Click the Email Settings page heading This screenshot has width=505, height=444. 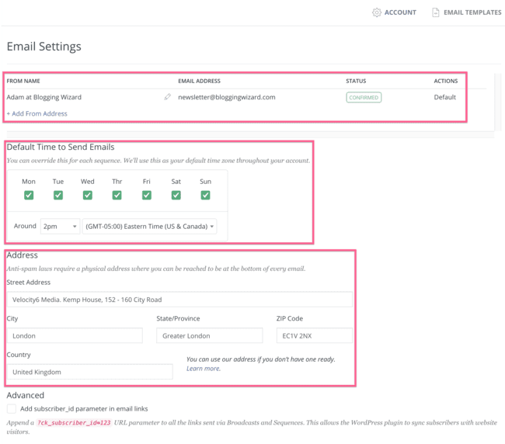click(x=44, y=47)
